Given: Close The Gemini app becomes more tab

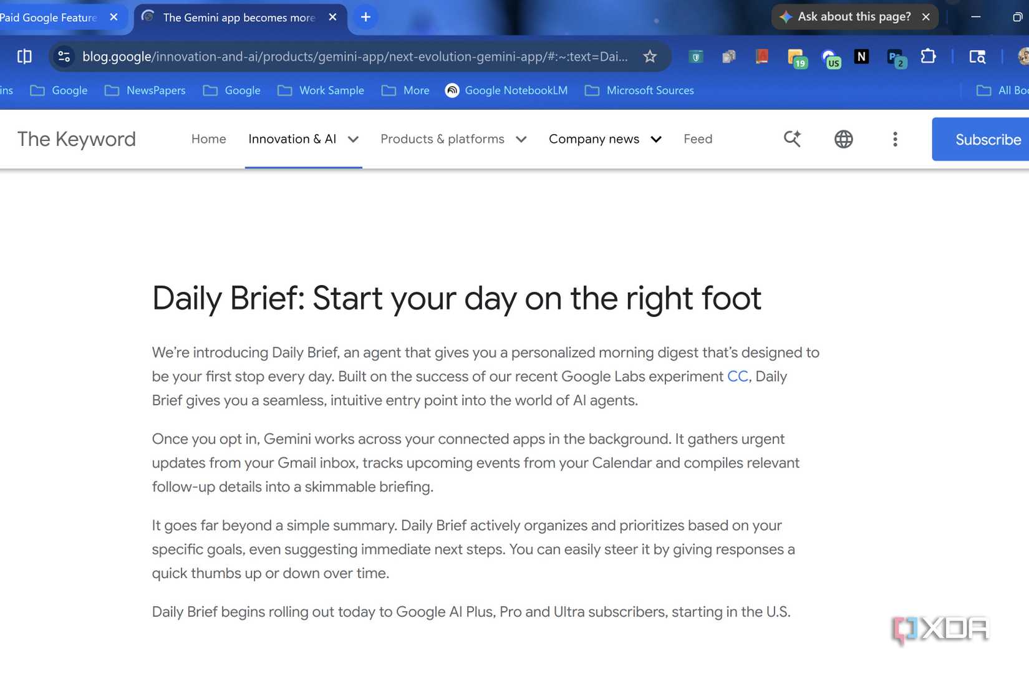Looking at the screenshot, I should [332, 17].
